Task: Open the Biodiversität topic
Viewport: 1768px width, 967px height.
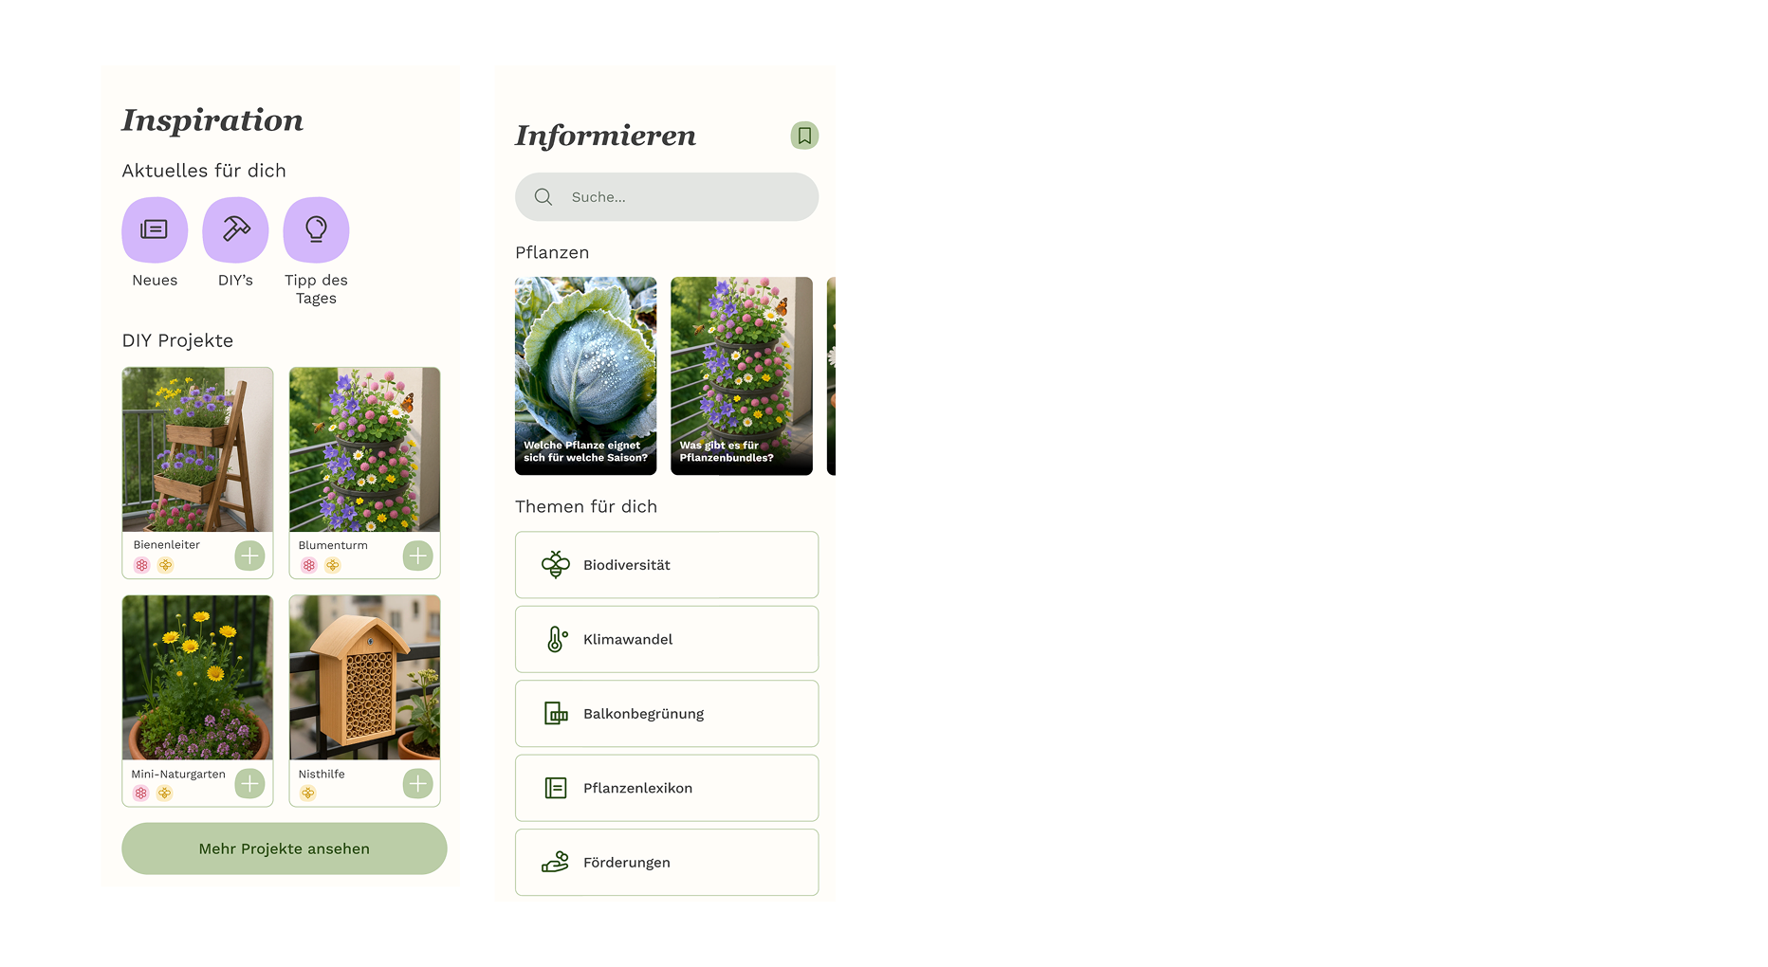Action: (x=667, y=565)
